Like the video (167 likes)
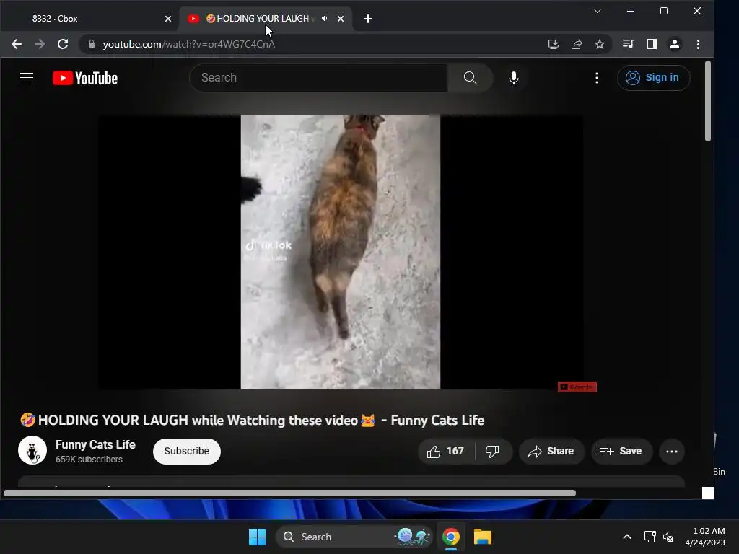This screenshot has height=554, width=739. [x=446, y=452]
